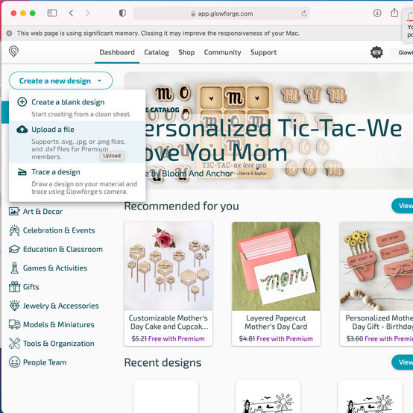This screenshot has width=413, height=413.
Task: Click the Safari address bar
Action: [221, 13]
